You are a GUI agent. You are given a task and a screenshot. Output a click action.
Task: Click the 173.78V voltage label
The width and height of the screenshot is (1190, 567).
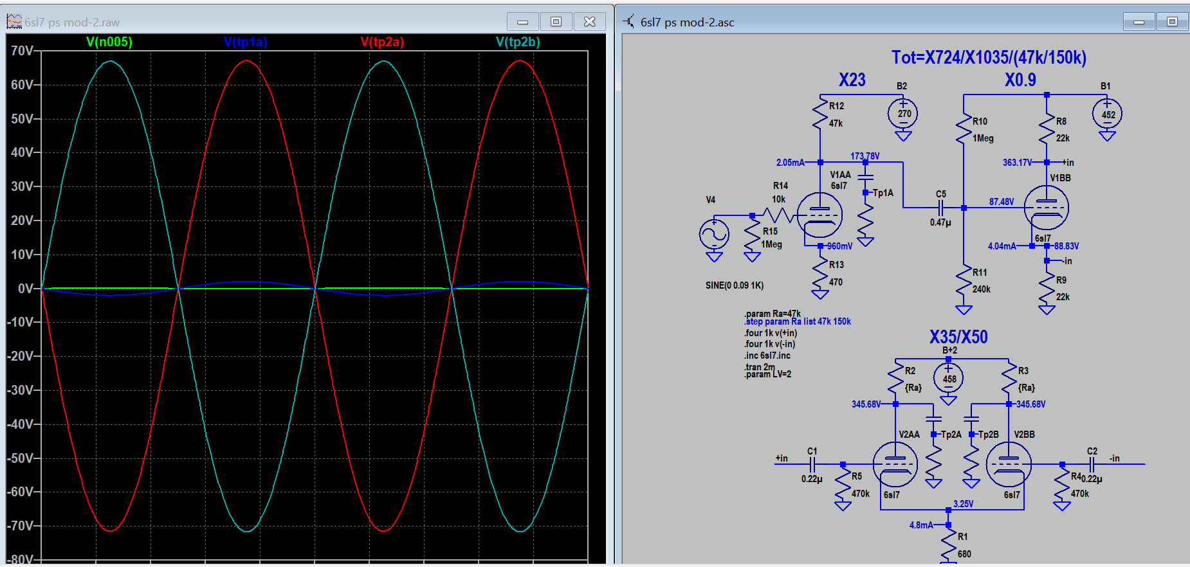coord(865,156)
